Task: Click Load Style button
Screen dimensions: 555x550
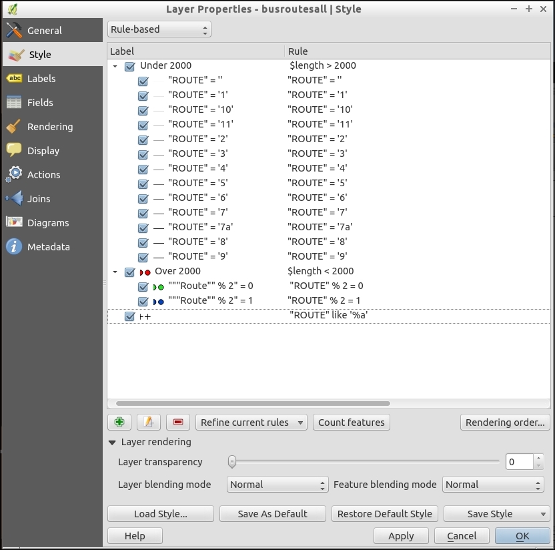Action: click(161, 513)
